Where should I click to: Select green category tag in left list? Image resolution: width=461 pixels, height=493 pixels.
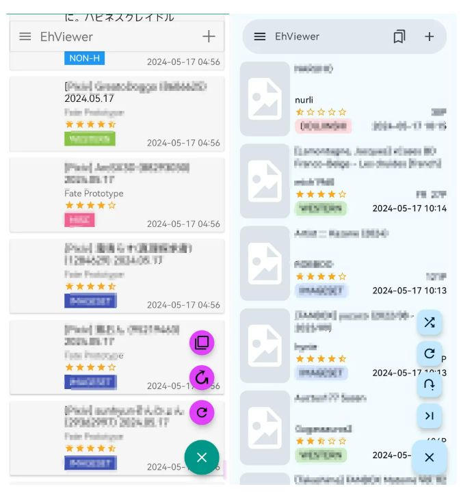pyautogui.click(x=90, y=139)
